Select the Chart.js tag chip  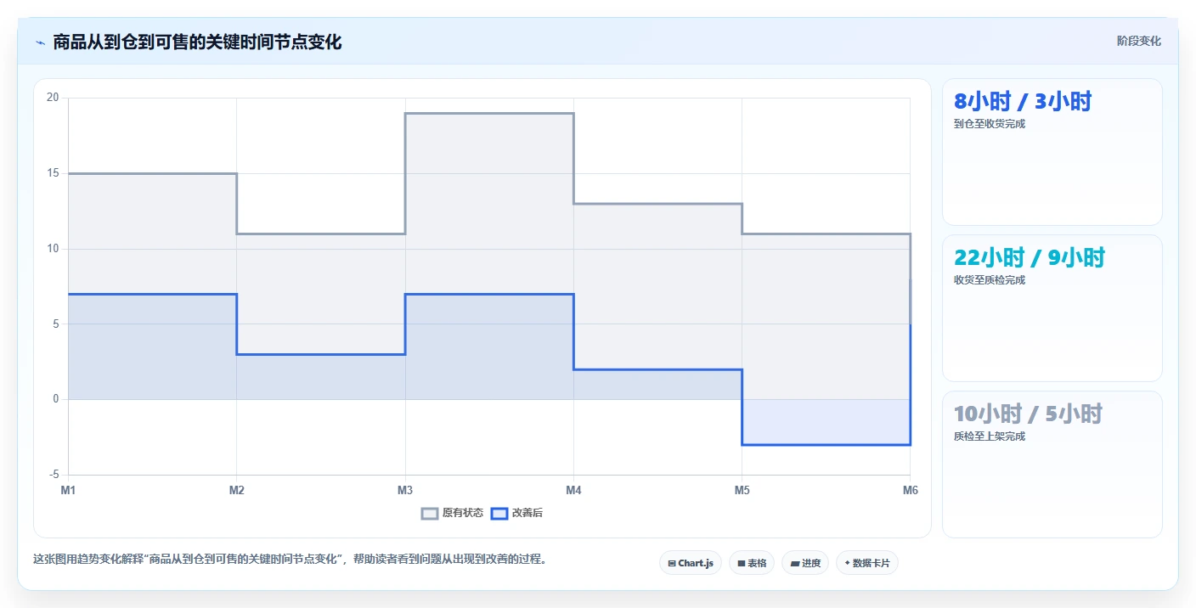[x=690, y=563]
